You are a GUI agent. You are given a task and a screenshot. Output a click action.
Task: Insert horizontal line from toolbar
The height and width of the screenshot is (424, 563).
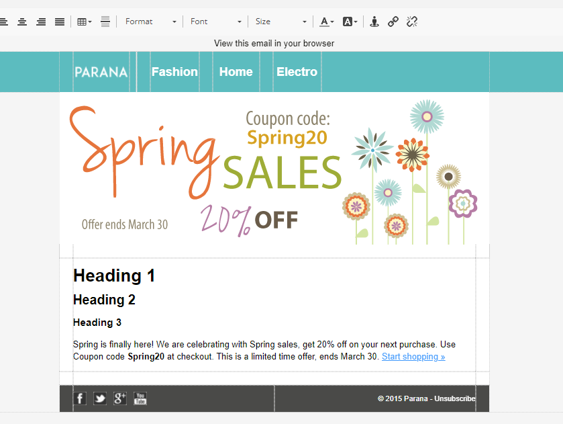tap(105, 22)
